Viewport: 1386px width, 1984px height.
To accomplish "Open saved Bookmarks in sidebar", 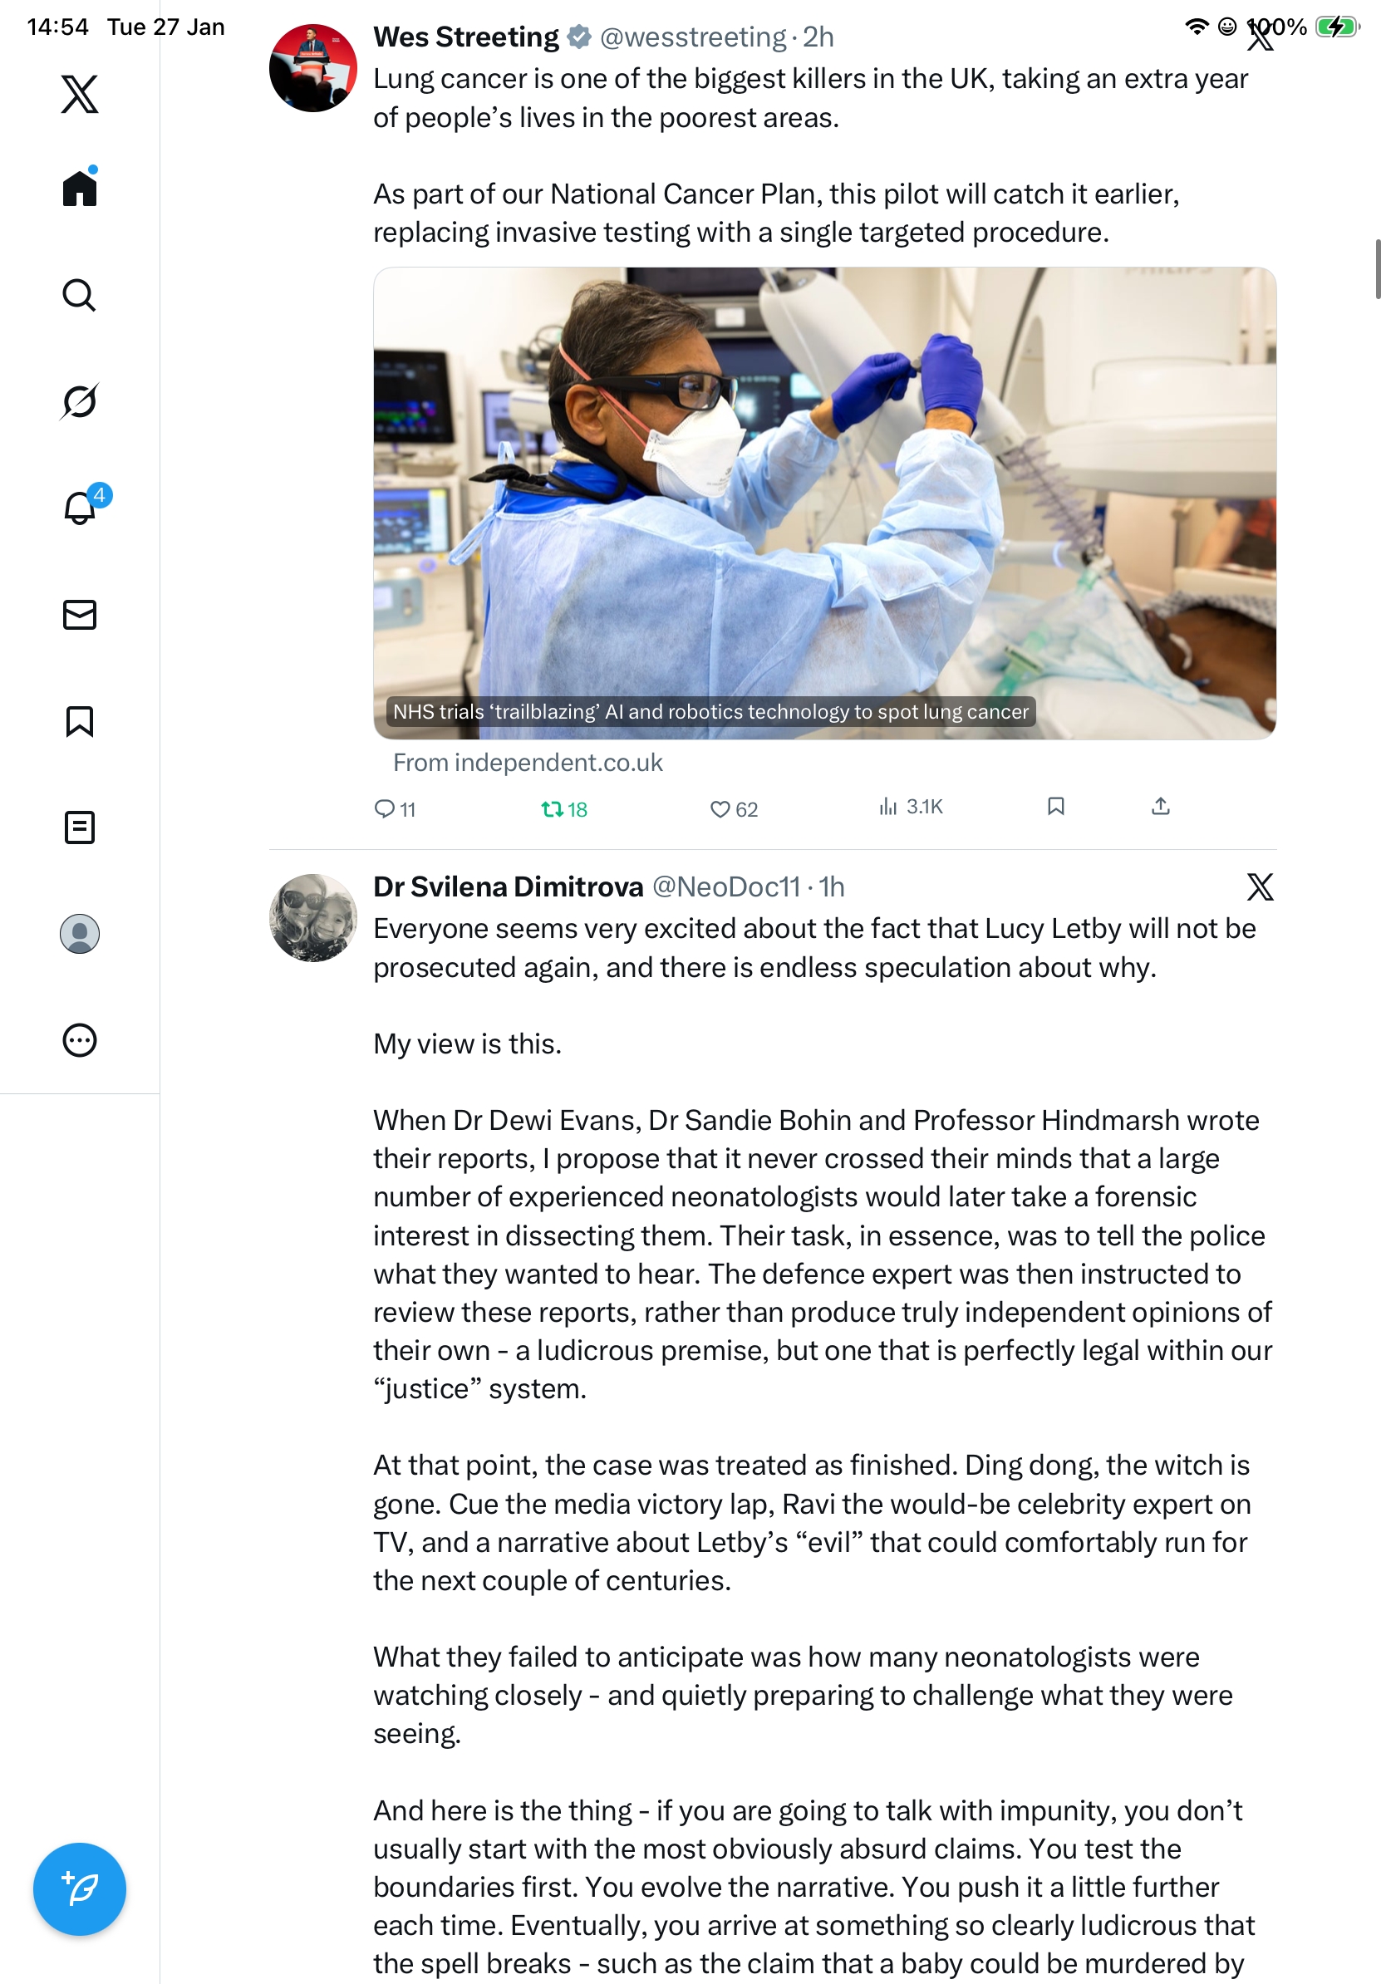I will click(x=80, y=720).
